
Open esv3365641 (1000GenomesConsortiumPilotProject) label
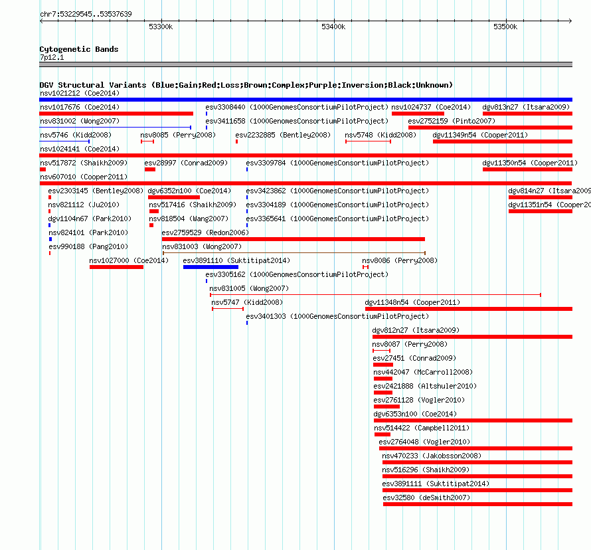point(338,219)
